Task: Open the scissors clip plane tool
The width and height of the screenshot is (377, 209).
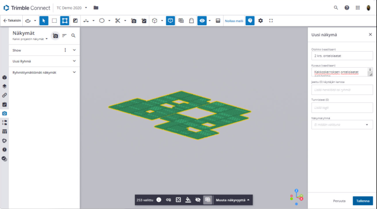Action: [118, 21]
